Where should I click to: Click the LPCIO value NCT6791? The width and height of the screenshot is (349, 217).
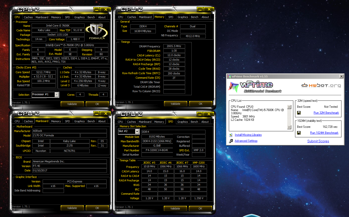coord(70,151)
